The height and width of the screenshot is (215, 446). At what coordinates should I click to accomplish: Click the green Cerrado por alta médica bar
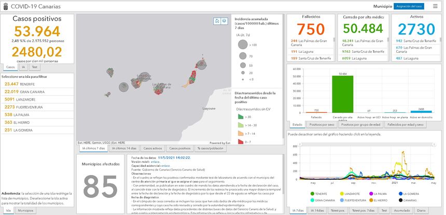tap(343, 94)
